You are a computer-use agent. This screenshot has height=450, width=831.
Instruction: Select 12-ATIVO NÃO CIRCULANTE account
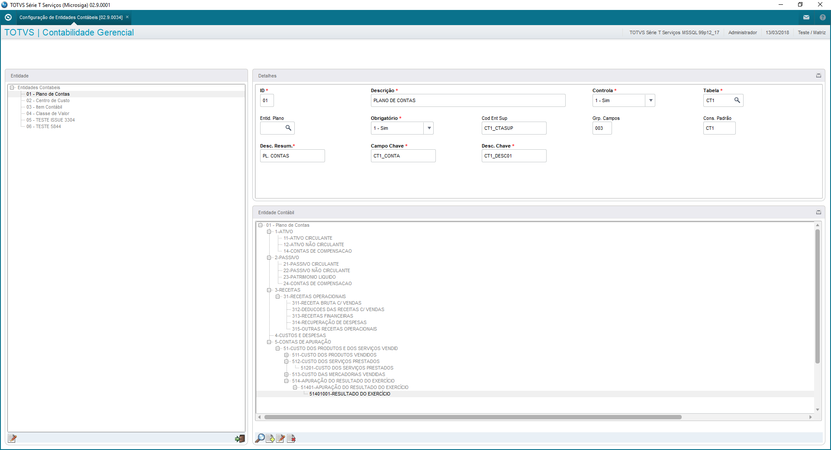click(314, 244)
